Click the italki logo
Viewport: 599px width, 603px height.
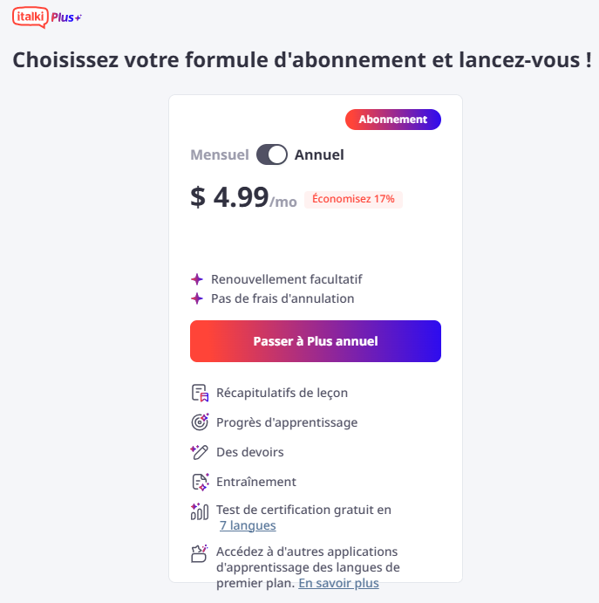pos(31,17)
